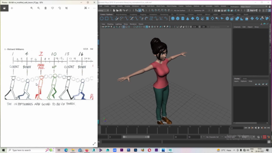
Task: Open Workspace dropdown showing Maya Classic
Action: click(254, 7)
